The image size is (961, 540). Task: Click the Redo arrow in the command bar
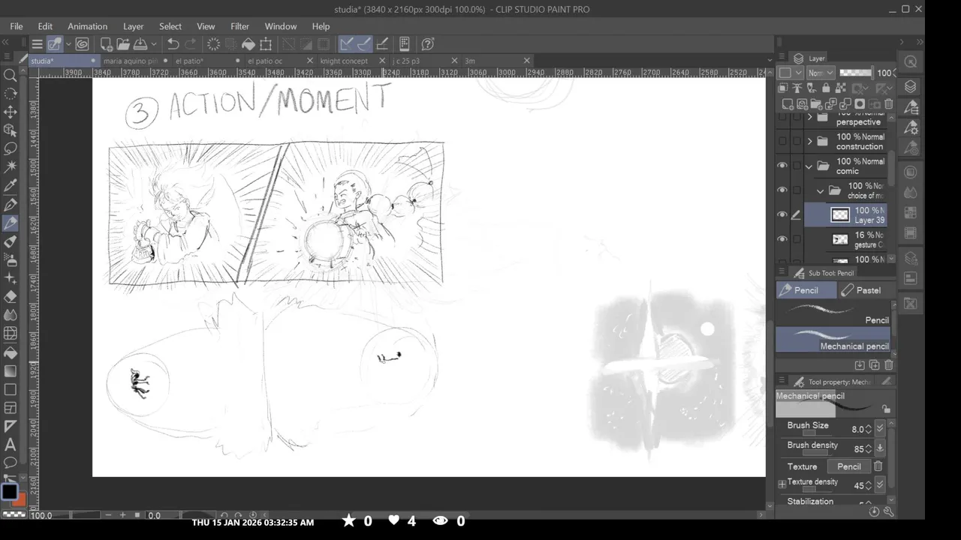191,44
